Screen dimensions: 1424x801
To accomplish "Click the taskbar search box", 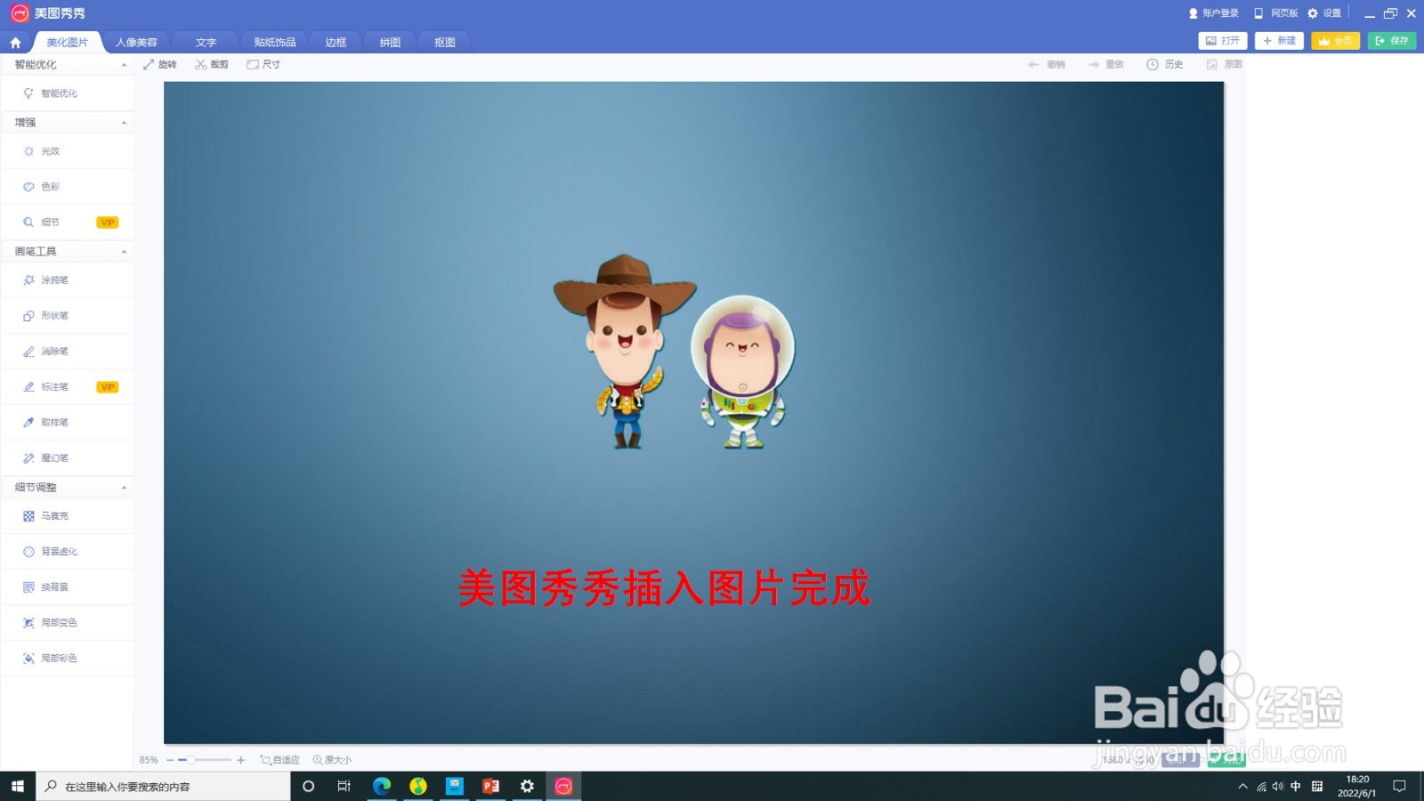I will coord(164,786).
